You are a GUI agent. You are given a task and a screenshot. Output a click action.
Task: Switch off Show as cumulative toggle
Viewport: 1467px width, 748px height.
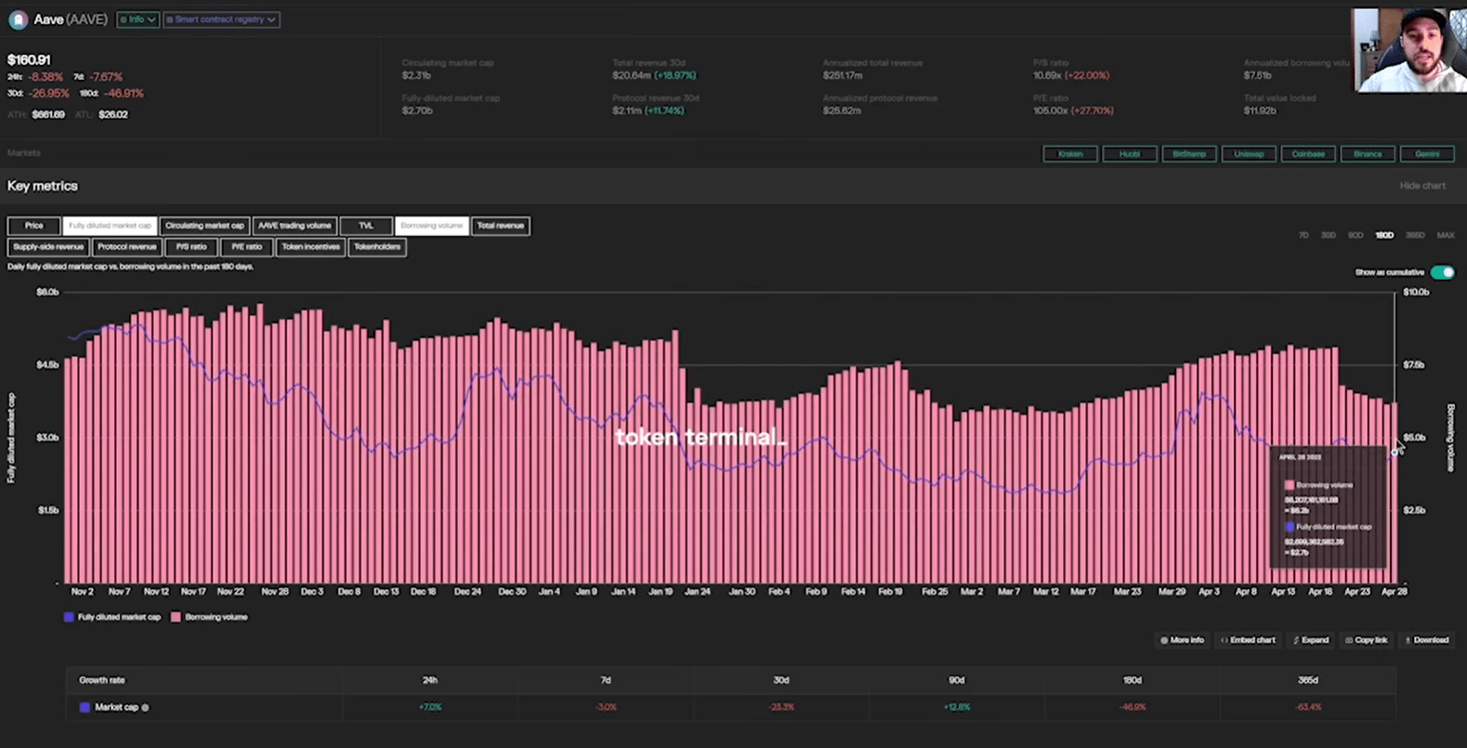(1443, 272)
